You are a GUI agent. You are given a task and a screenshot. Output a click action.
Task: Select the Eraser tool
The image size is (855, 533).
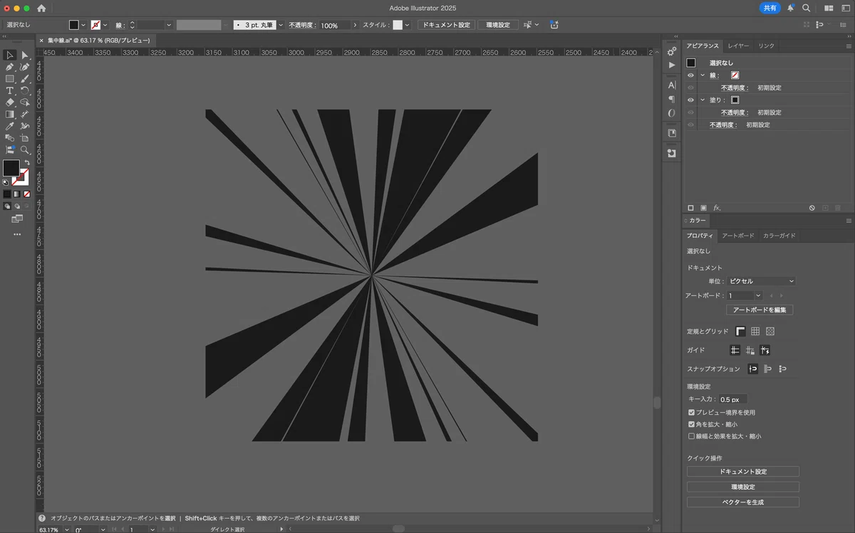tap(10, 102)
